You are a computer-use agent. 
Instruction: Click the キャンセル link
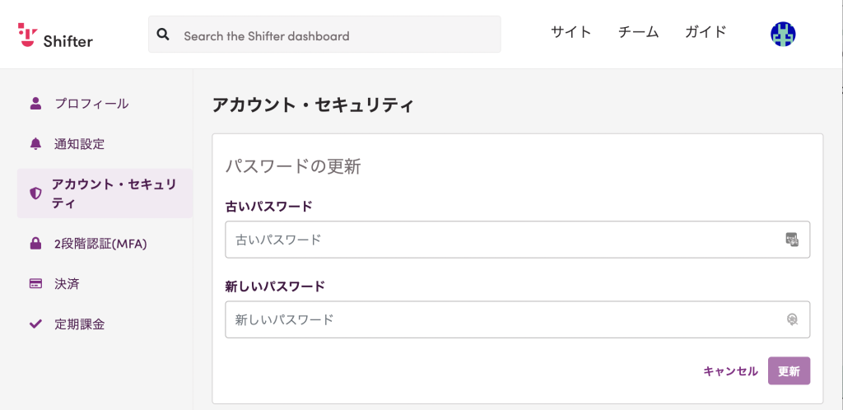[x=731, y=370]
